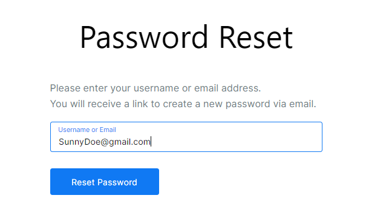
Task: Click the text cursor after '.com'
Action: pos(151,142)
